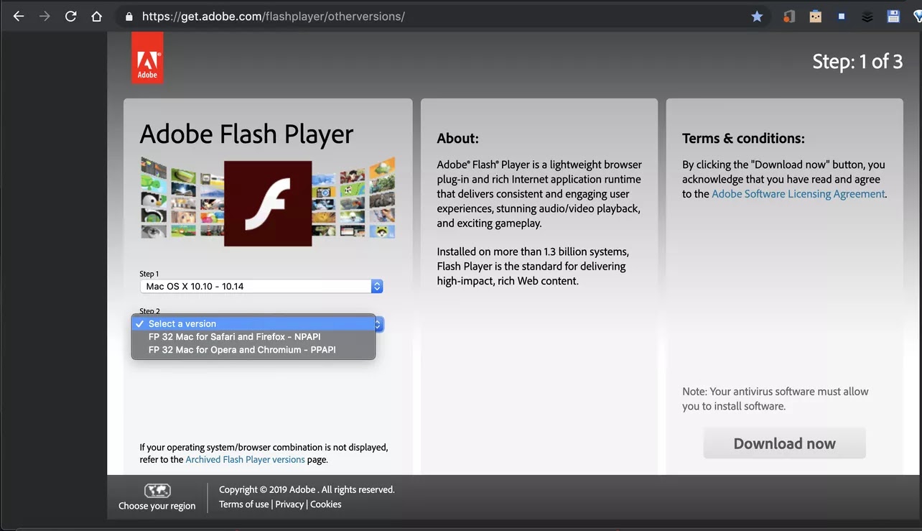Open the extension icon with the orange dot
Screen dimensions: 922x531
pos(789,16)
